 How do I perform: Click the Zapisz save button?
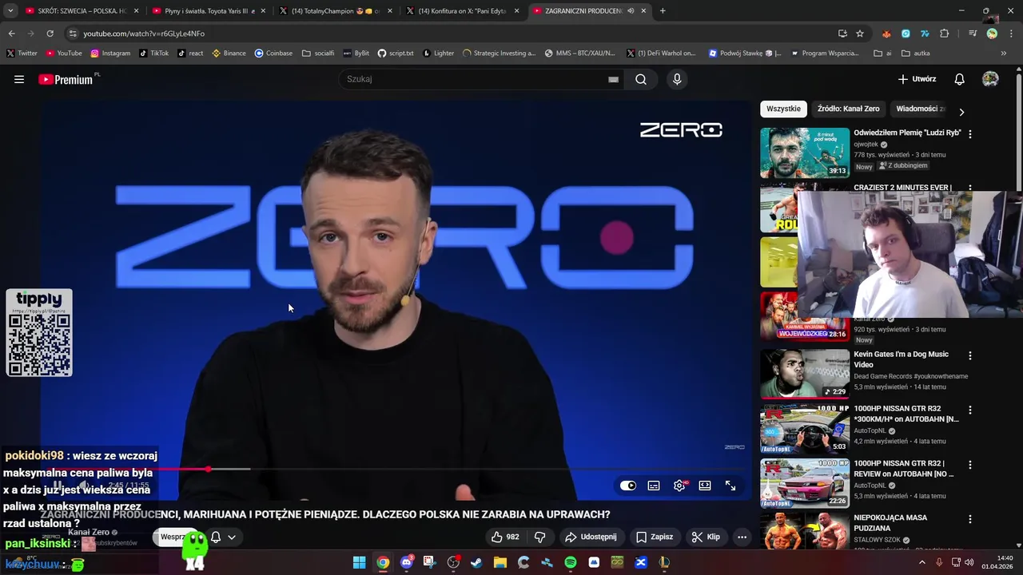pyautogui.click(x=655, y=537)
